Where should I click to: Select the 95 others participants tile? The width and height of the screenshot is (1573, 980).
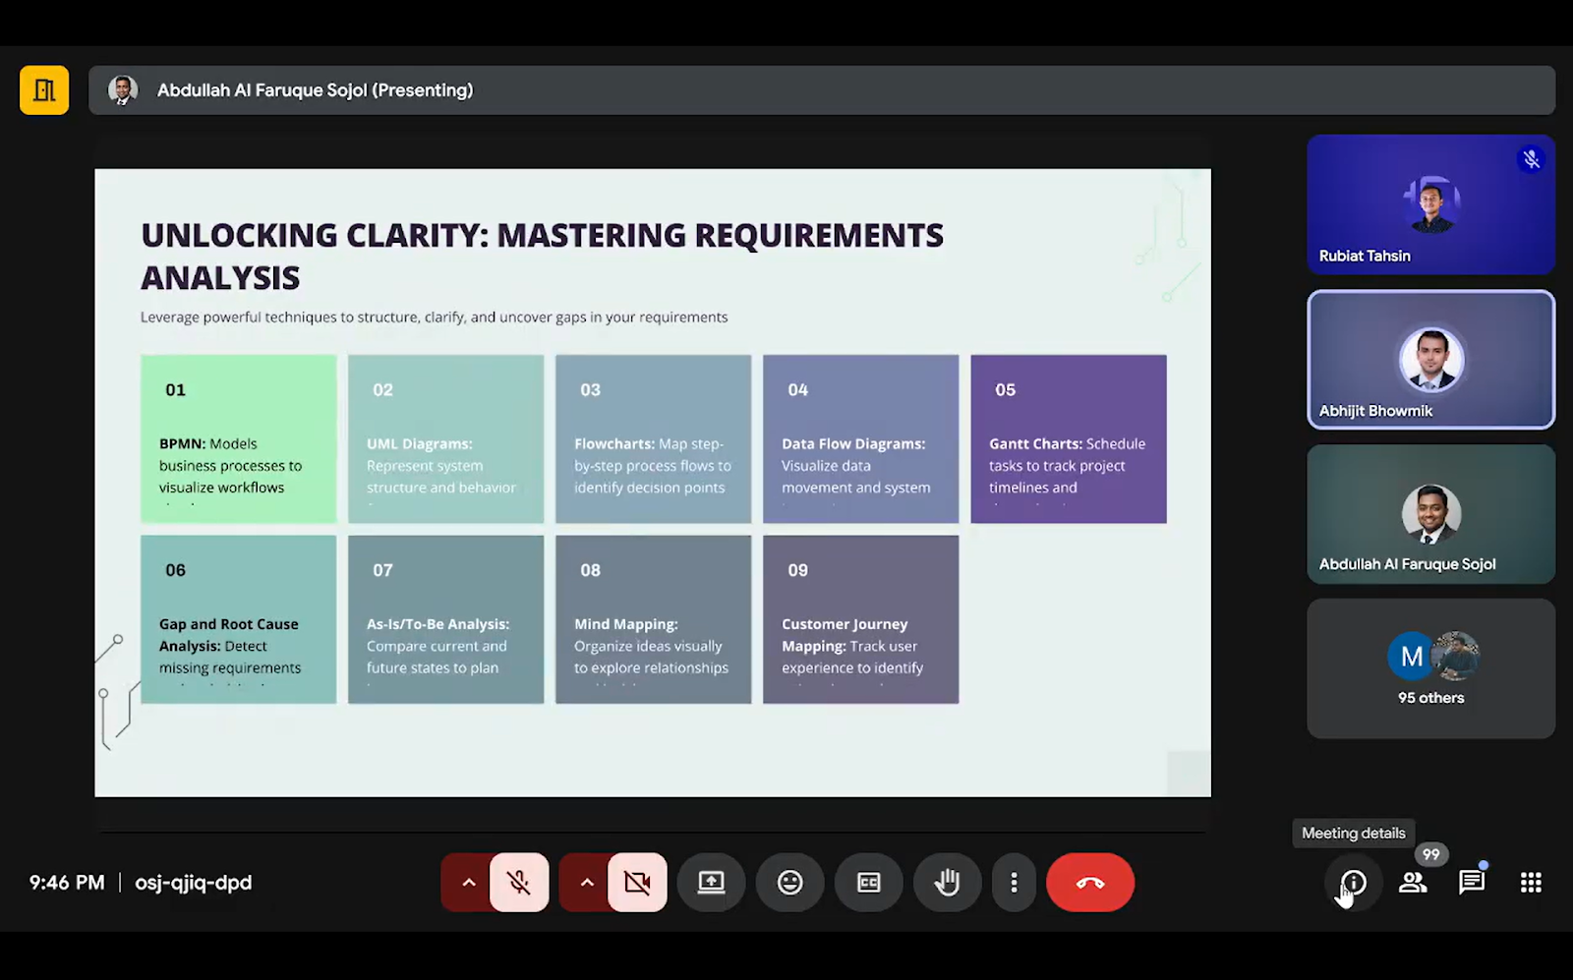pos(1430,668)
